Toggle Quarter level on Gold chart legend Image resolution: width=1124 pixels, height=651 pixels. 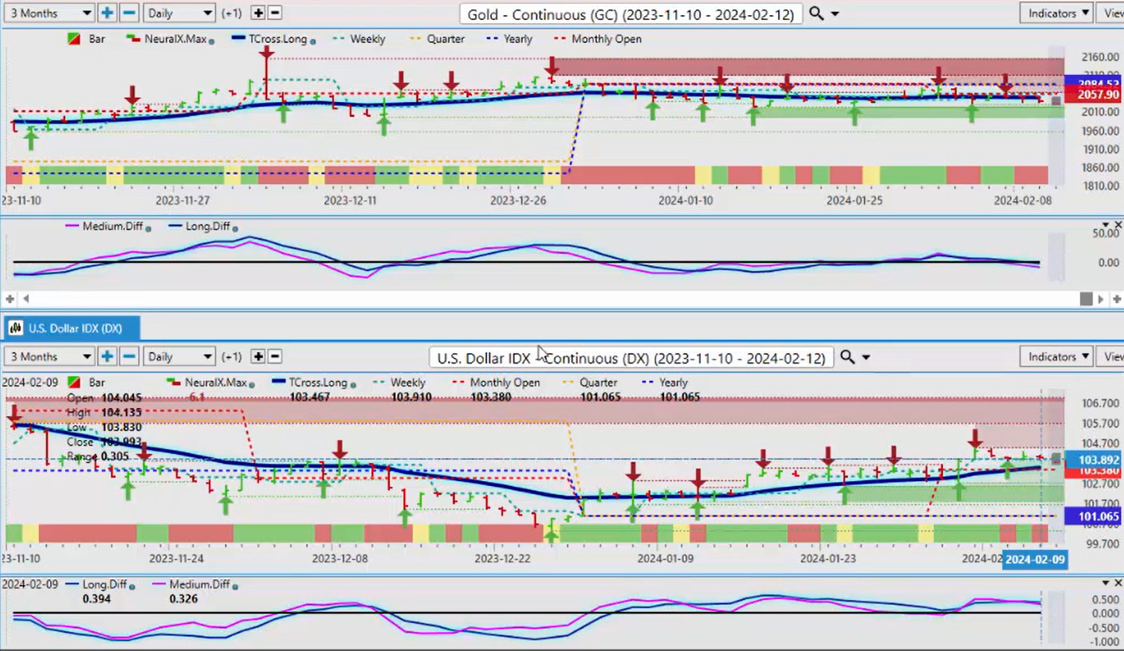click(437, 38)
